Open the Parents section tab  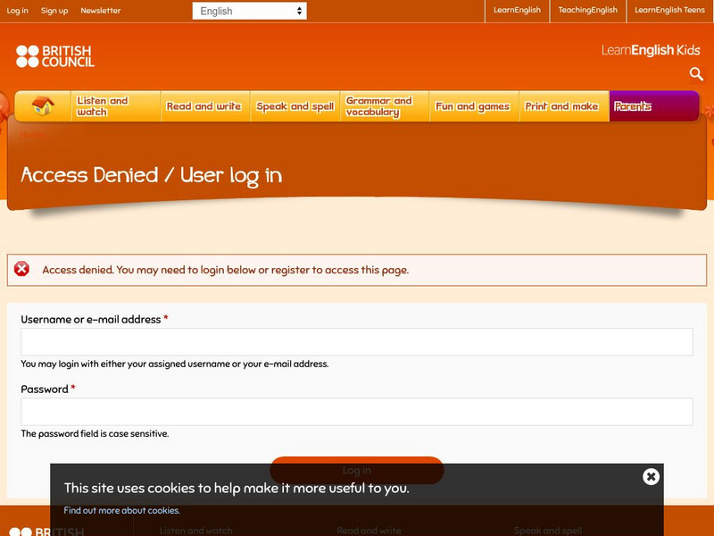point(654,106)
